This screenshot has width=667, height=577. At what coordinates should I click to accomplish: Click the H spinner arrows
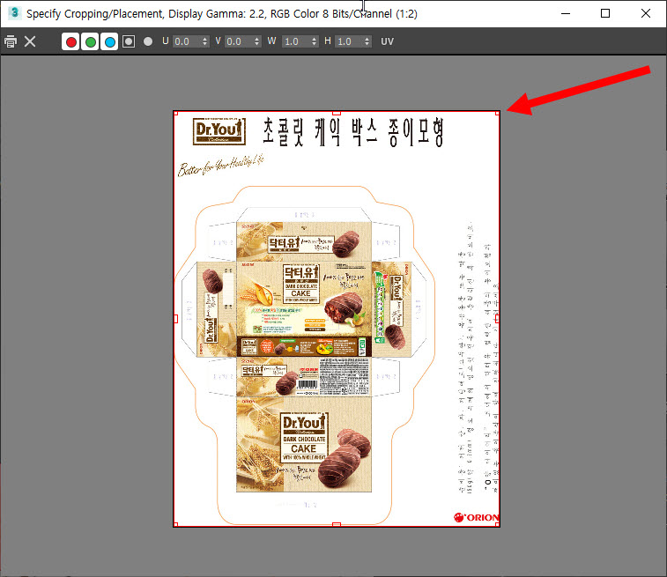pyautogui.click(x=367, y=41)
